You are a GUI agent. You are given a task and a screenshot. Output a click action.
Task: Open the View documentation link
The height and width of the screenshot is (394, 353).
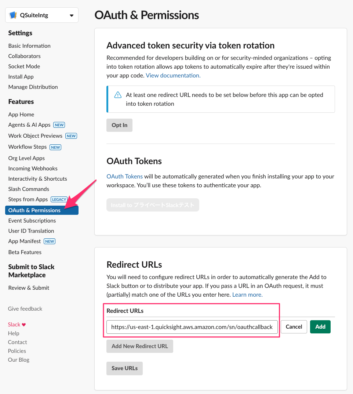coord(172,75)
